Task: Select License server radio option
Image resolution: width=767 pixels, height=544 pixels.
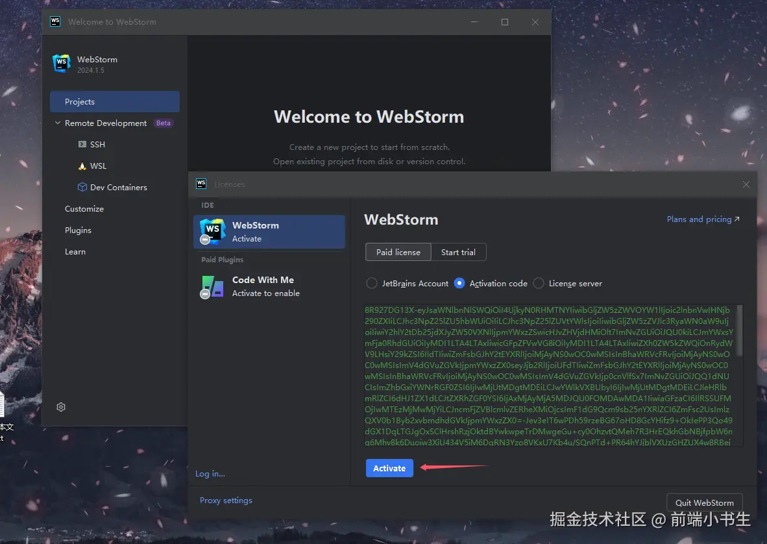Action: [539, 283]
